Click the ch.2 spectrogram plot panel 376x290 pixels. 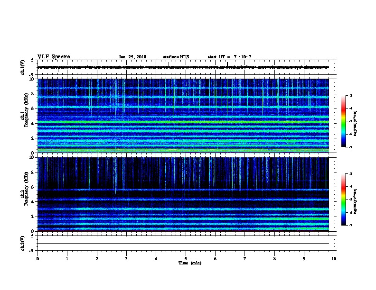point(183,194)
